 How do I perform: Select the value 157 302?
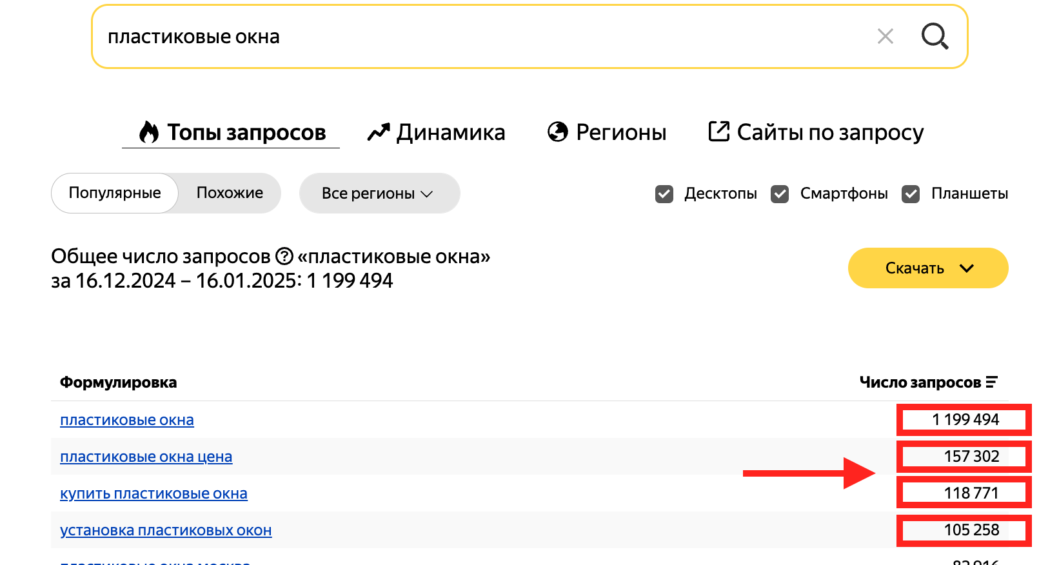[971, 457]
